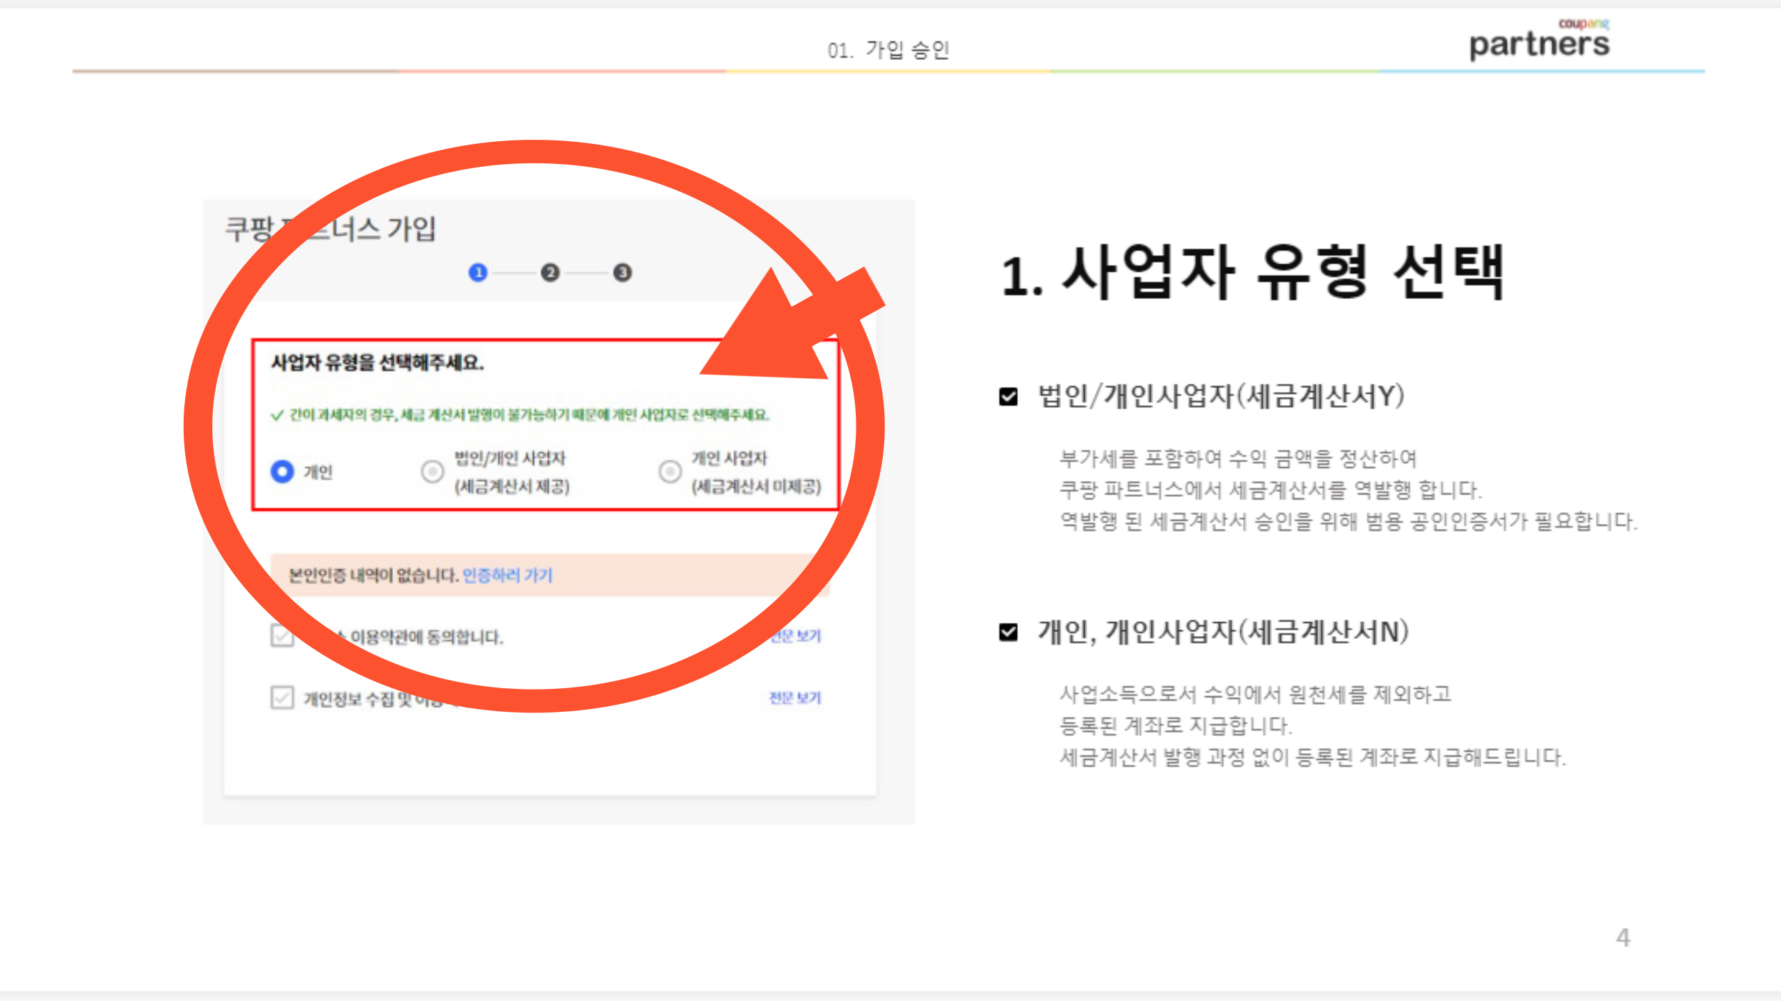Click step 1 indicator circle
The height and width of the screenshot is (1001, 1781).
[x=478, y=272]
